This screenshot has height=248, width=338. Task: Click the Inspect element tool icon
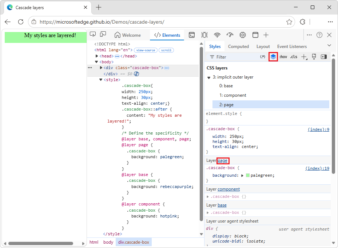click(93, 35)
